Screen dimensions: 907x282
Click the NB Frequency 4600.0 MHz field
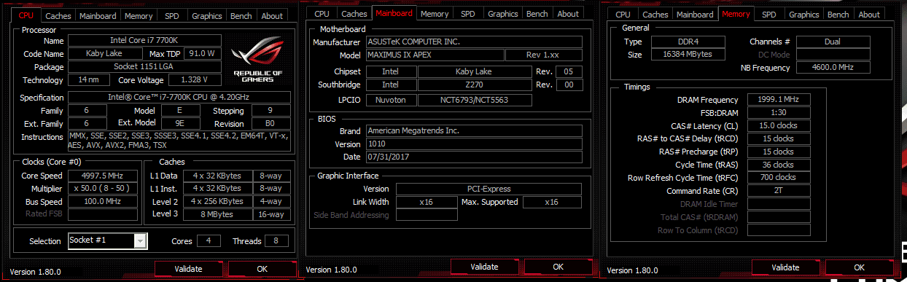tap(833, 68)
